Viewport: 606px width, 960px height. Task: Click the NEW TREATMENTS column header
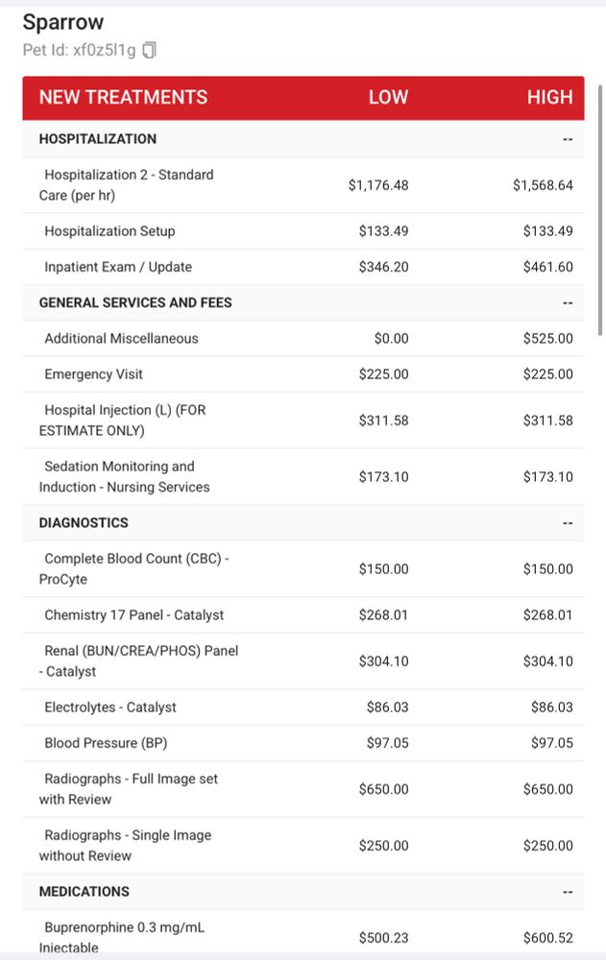coord(123,97)
